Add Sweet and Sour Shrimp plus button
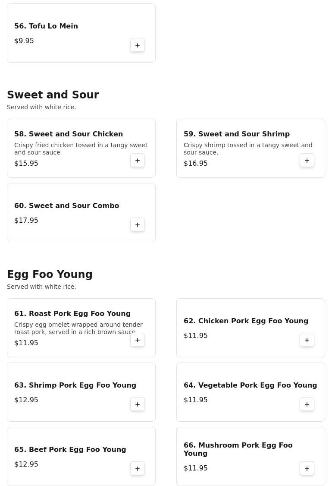 coord(307,161)
